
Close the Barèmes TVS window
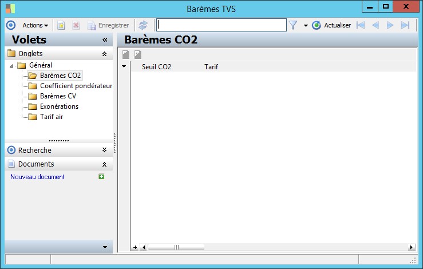click(406, 7)
